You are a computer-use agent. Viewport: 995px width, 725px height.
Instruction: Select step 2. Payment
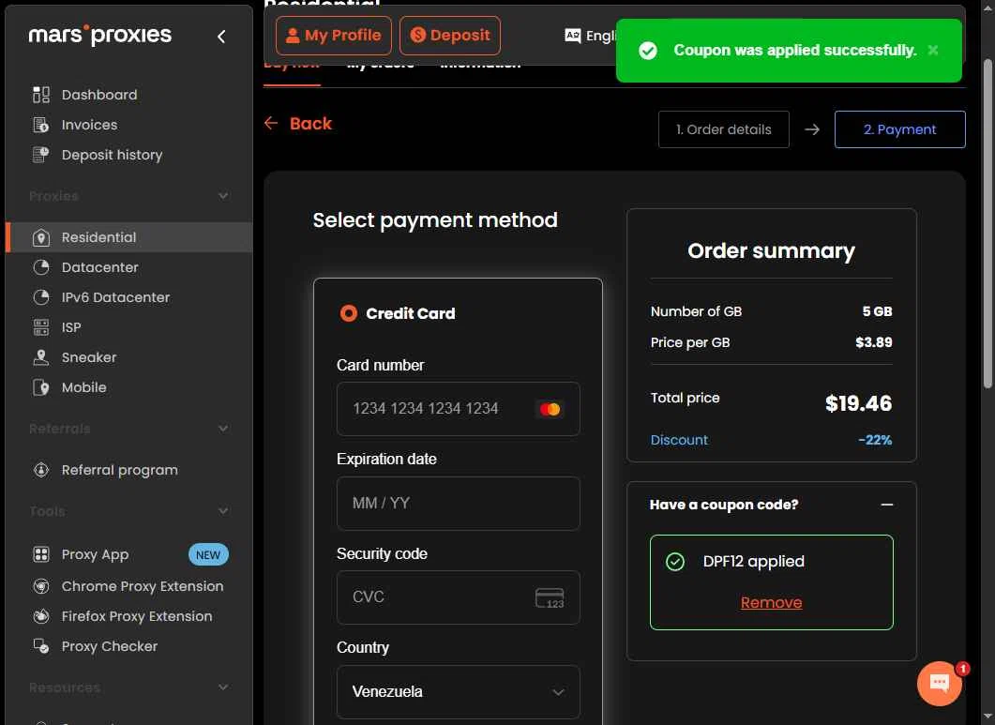tap(900, 129)
